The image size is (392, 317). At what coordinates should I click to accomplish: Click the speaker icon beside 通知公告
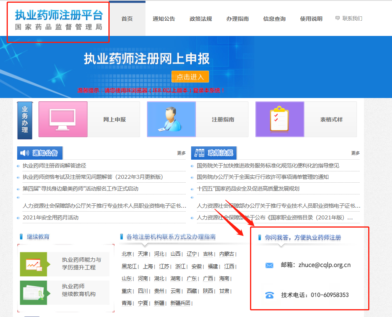pyautogui.click(x=25, y=153)
